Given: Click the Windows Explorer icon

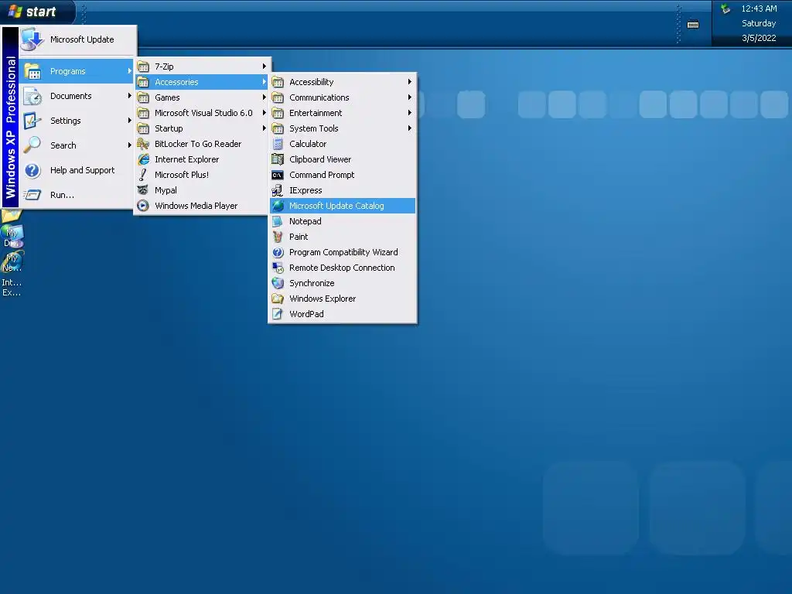Looking at the screenshot, I should (x=278, y=299).
